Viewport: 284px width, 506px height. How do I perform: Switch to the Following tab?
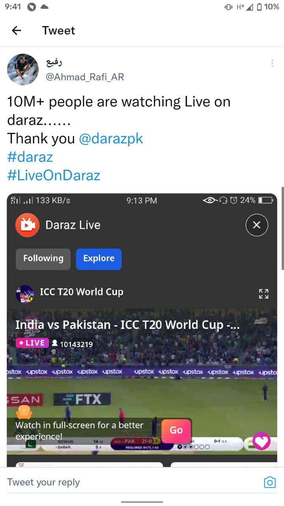point(43,259)
